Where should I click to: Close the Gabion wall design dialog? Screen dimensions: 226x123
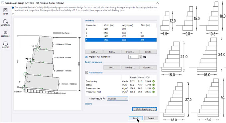pyautogui.click(x=158, y=3)
